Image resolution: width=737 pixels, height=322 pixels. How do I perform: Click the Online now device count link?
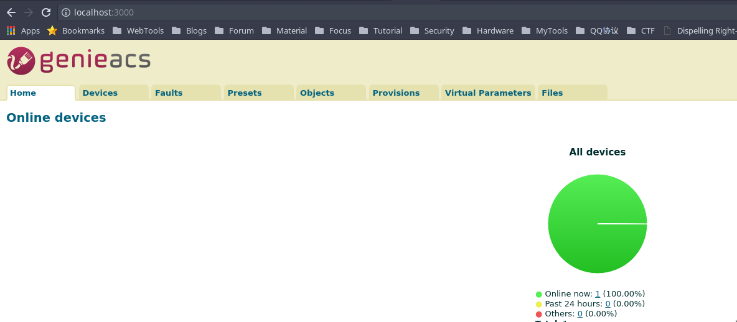point(598,294)
